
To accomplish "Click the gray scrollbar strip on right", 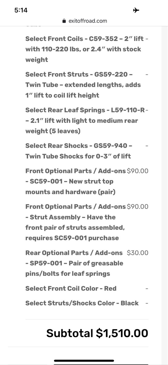I will pyautogui.click(x=165, y=194).
